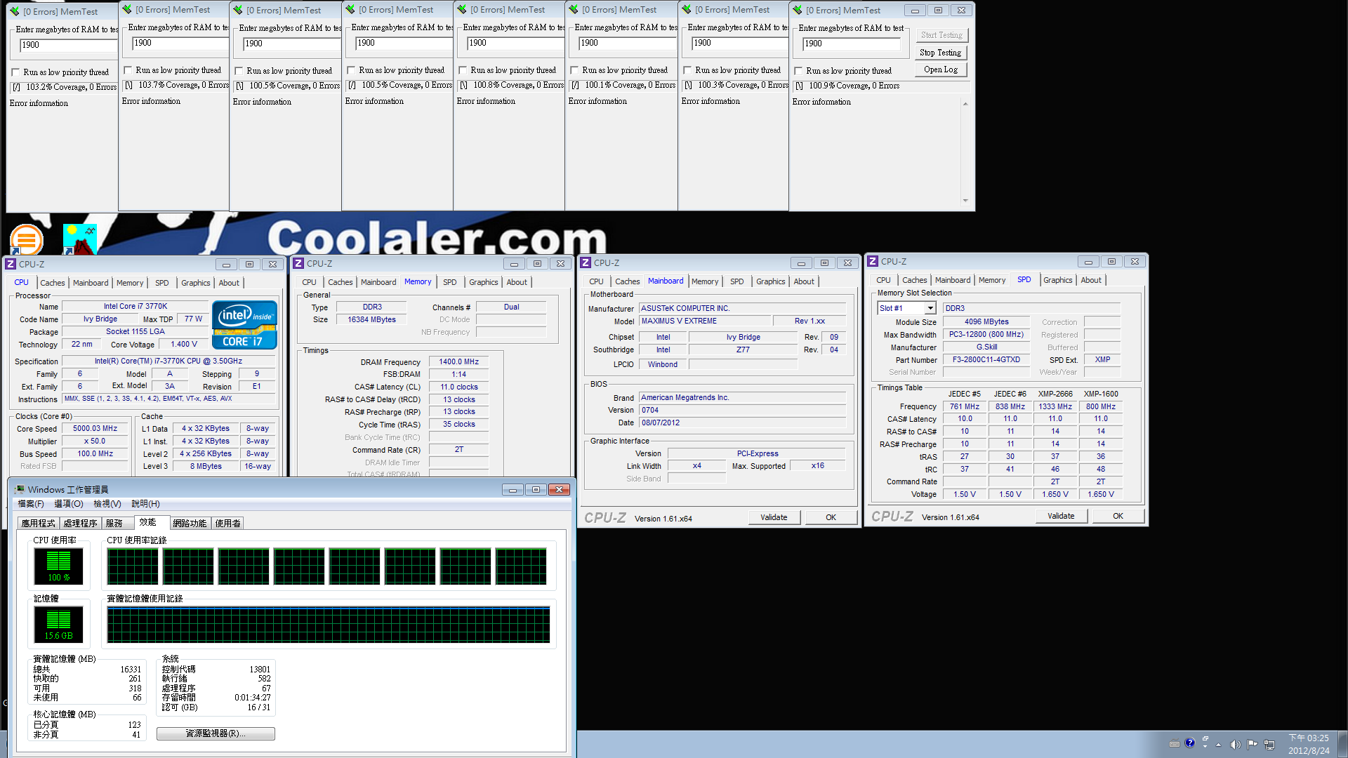Click the part number F3-2800C11-4GTXD

click(x=986, y=360)
